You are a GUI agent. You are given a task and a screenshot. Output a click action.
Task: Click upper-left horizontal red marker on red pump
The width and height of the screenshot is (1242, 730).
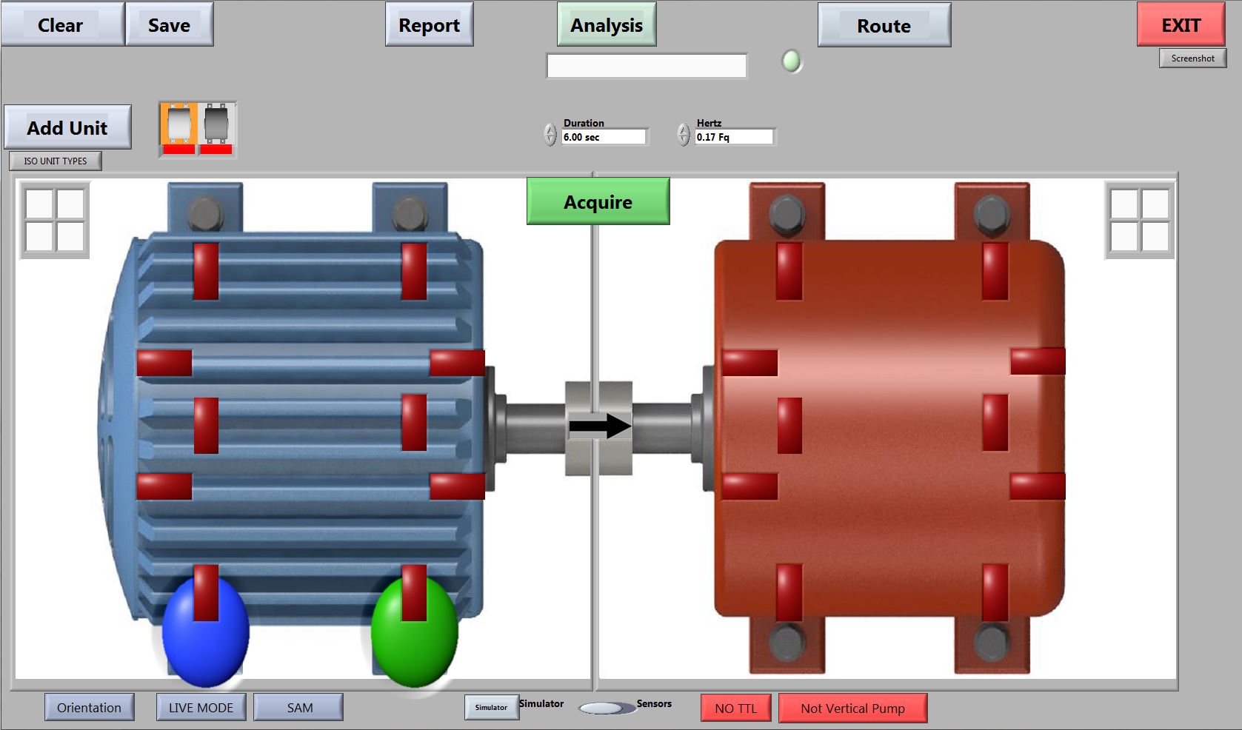click(750, 363)
